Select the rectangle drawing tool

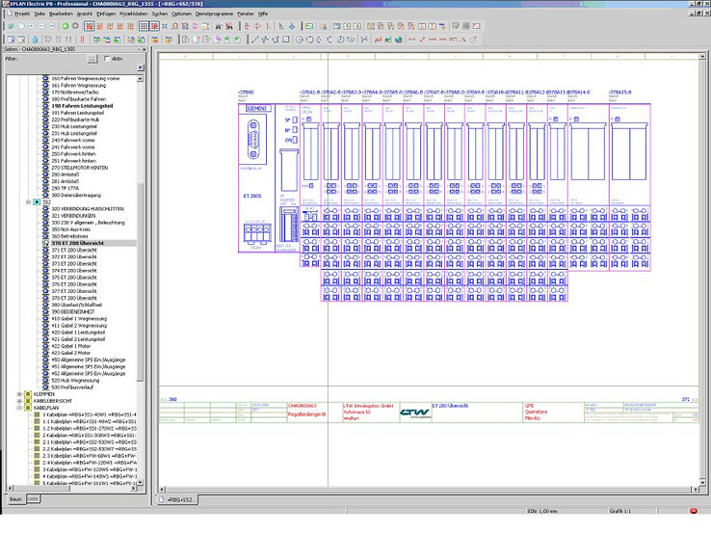pyautogui.click(x=285, y=39)
